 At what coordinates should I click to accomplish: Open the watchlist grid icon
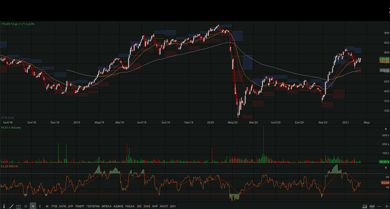19,206
